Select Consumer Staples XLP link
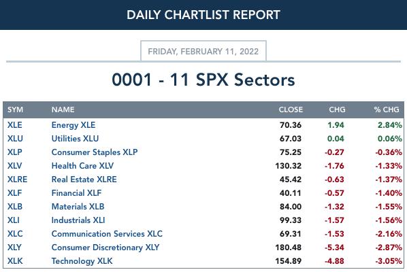 point(95,152)
